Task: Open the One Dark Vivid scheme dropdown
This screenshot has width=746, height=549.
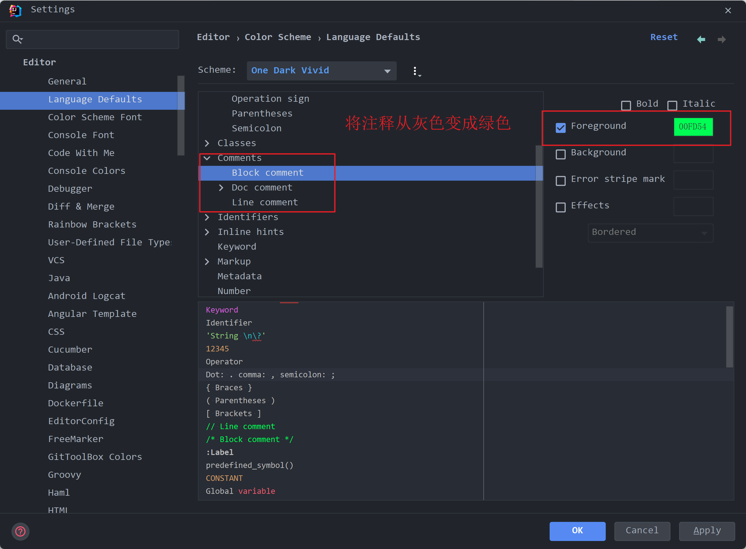Action: click(x=321, y=71)
